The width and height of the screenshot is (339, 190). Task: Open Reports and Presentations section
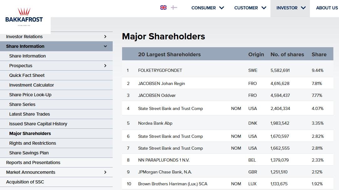[x=33, y=162]
